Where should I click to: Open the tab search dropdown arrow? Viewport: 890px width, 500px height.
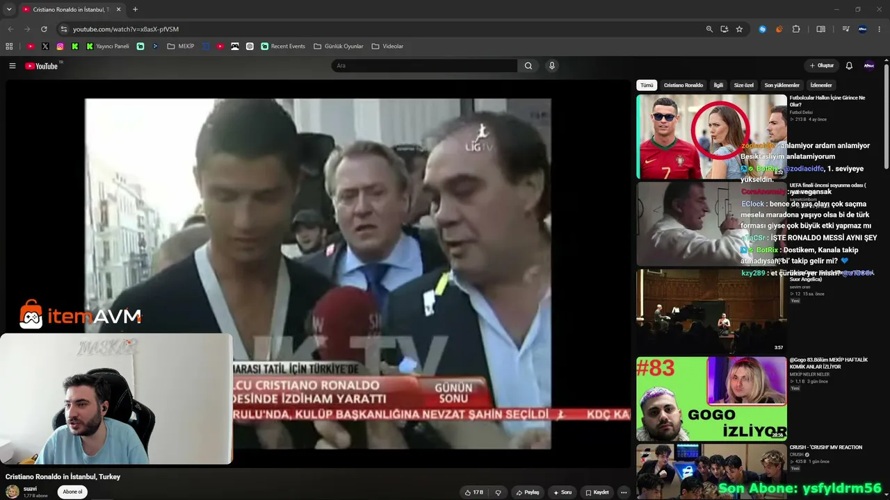[x=9, y=10]
